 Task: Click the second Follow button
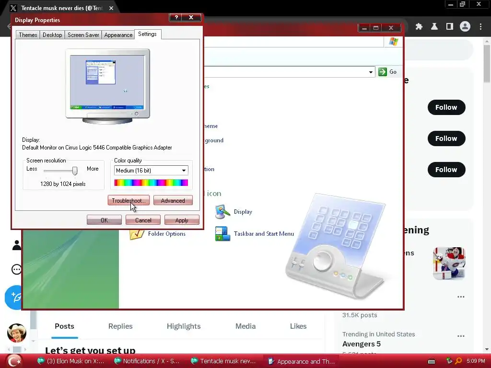pos(446,138)
